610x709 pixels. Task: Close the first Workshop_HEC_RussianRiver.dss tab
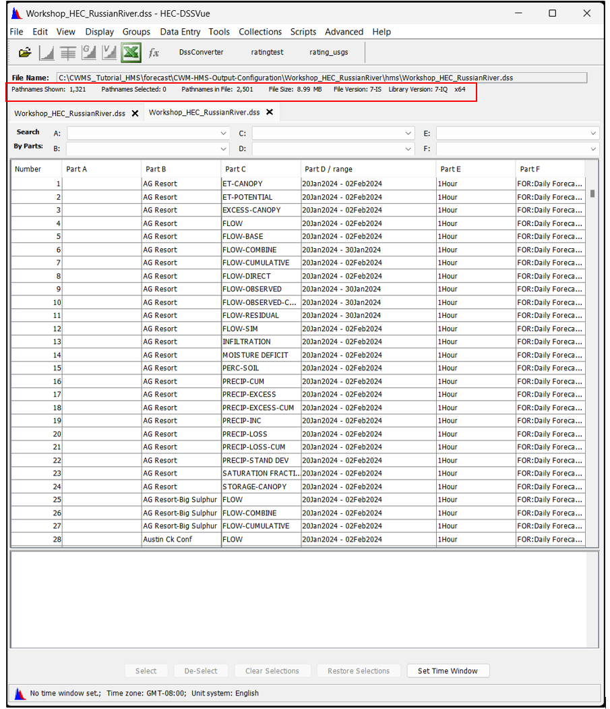tap(135, 113)
